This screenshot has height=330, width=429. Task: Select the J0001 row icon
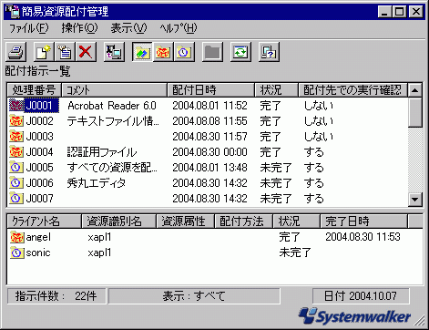[16, 106]
